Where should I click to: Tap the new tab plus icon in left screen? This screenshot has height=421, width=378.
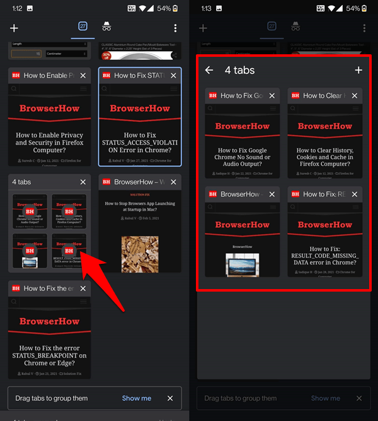point(14,28)
